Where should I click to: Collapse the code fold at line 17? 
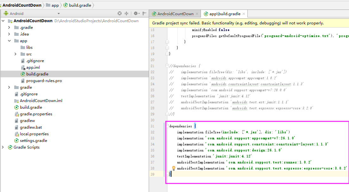167,42
